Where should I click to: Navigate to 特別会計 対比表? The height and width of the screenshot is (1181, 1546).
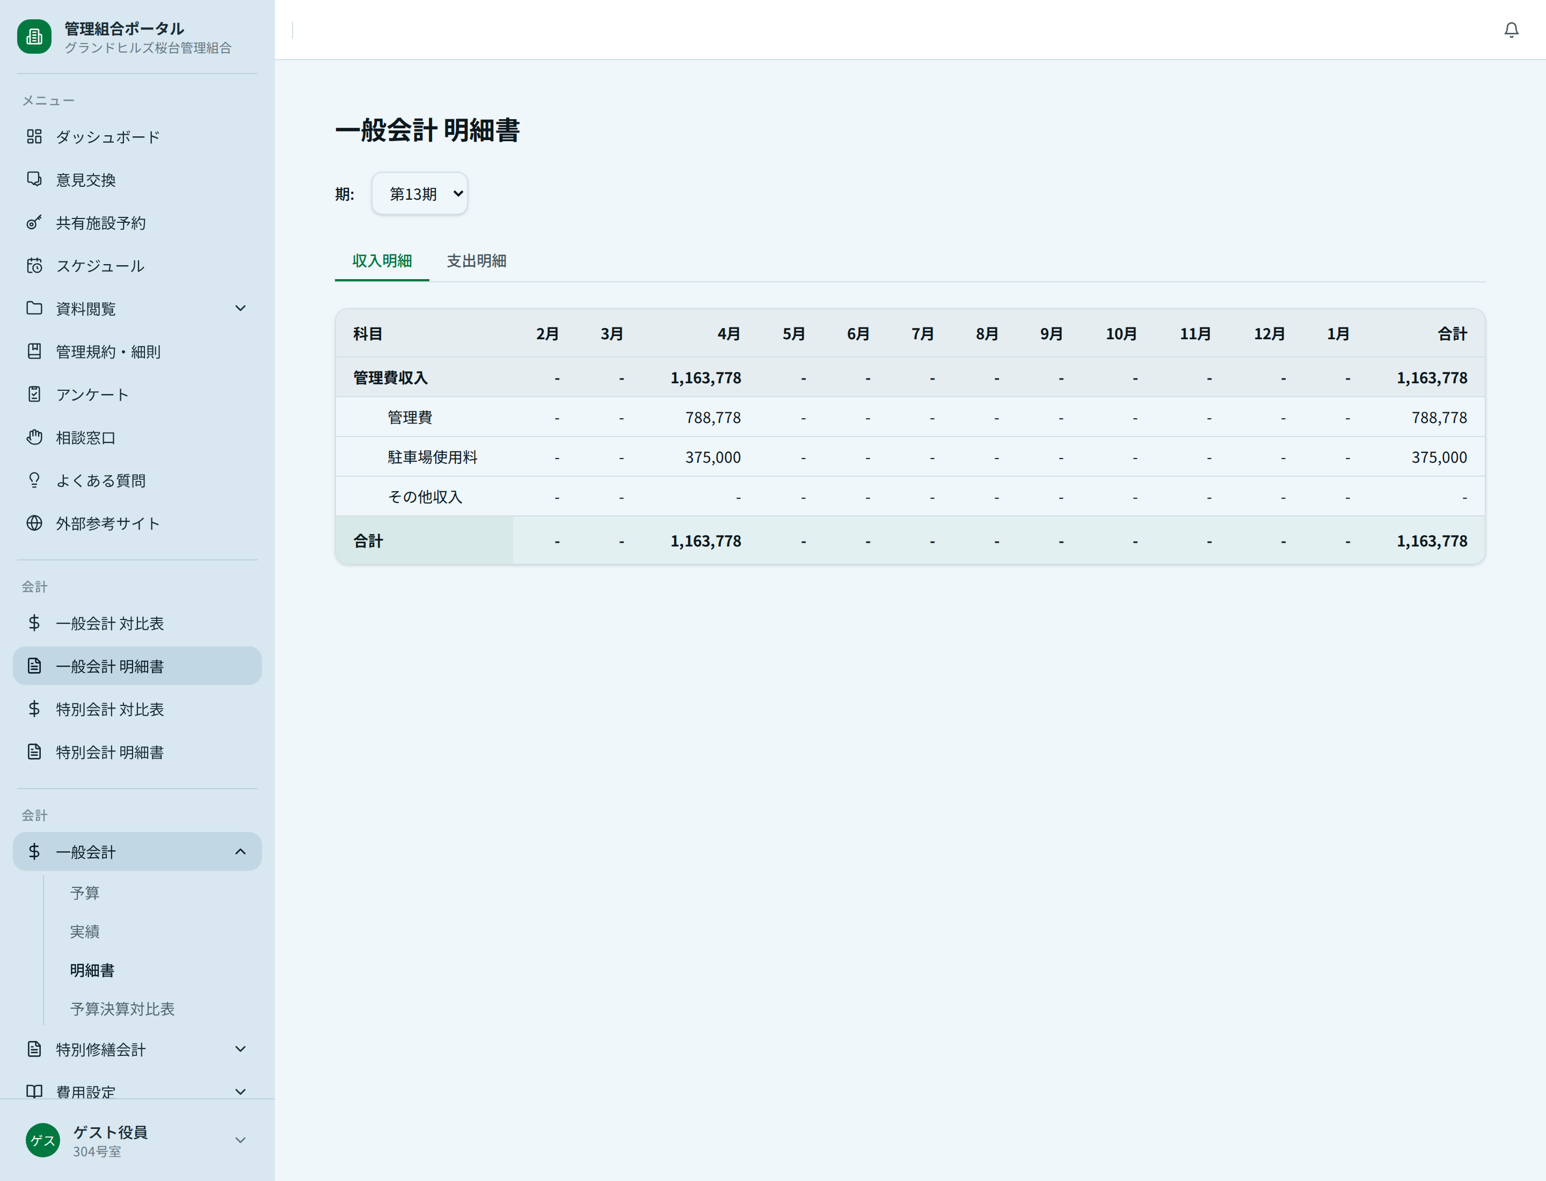112,709
